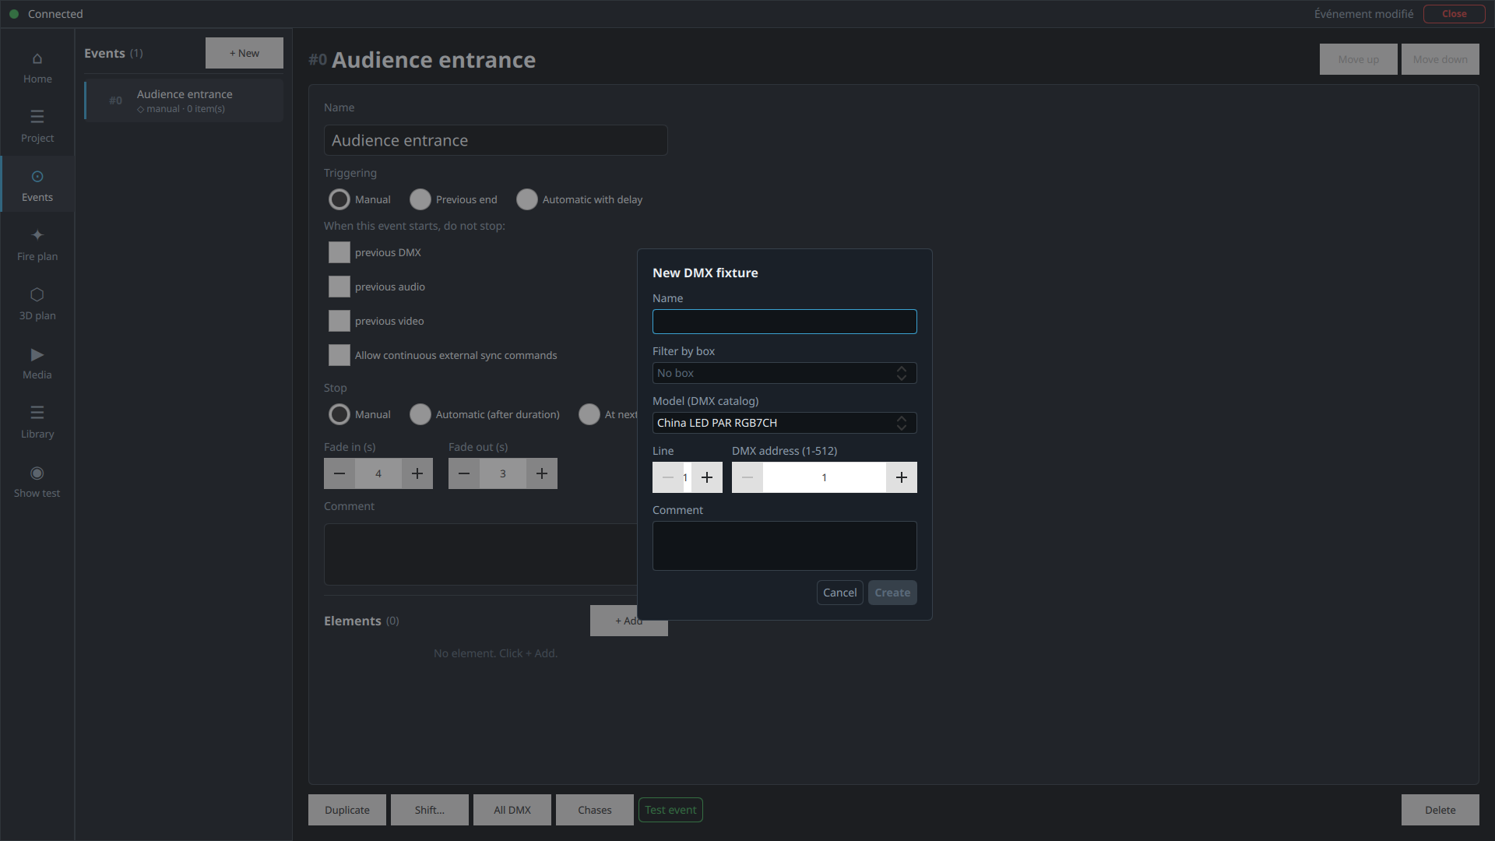The height and width of the screenshot is (841, 1495).
Task: Click the Duplicate button
Action: tap(347, 810)
